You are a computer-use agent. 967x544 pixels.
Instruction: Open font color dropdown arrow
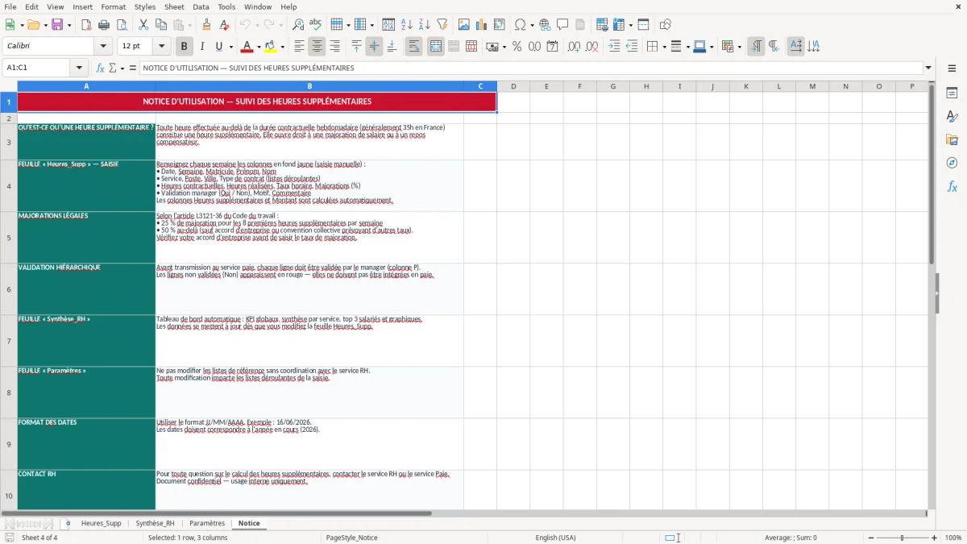coord(259,47)
